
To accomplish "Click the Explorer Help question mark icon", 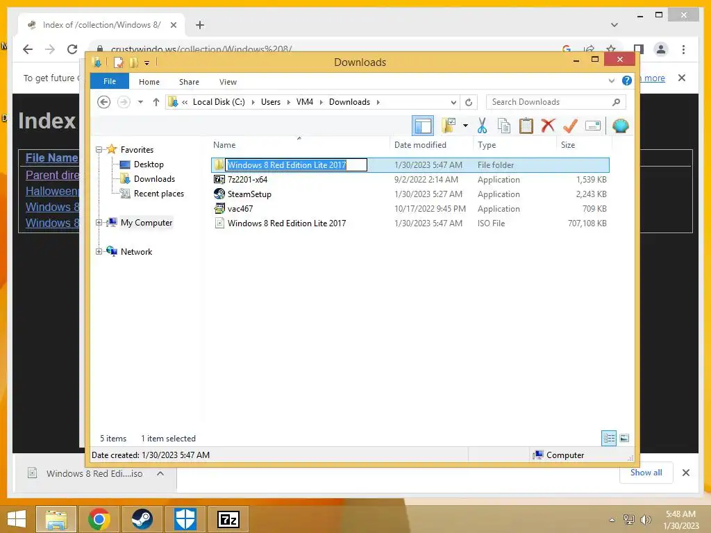I will pyautogui.click(x=627, y=81).
